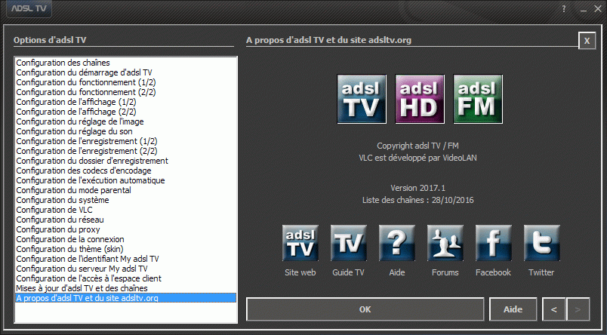Open Configuration du thème (skin)
The image size is (607, 335).
(x=125, y=249)
